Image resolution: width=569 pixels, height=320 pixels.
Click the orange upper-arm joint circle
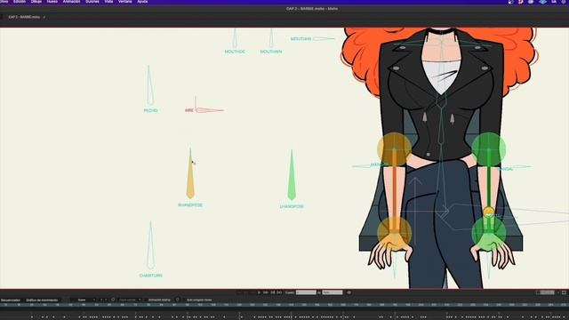(394, 149)
